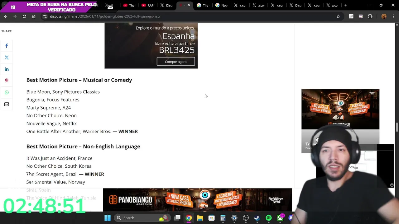
Task: Click 'Bugonia, Focus Features' entry
Action: pyautogui.click(x=53, y=100)
